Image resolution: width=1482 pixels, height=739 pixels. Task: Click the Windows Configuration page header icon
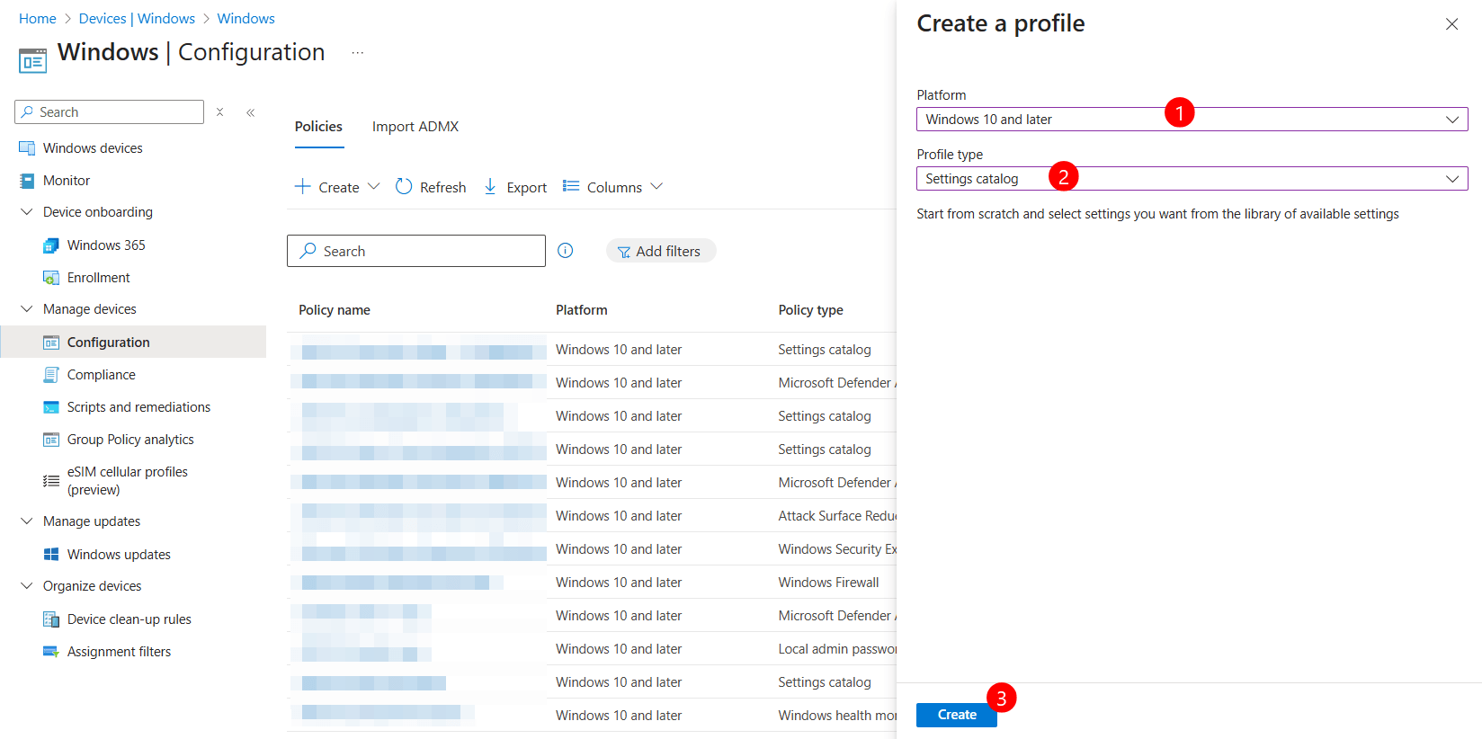coord(32,61)
